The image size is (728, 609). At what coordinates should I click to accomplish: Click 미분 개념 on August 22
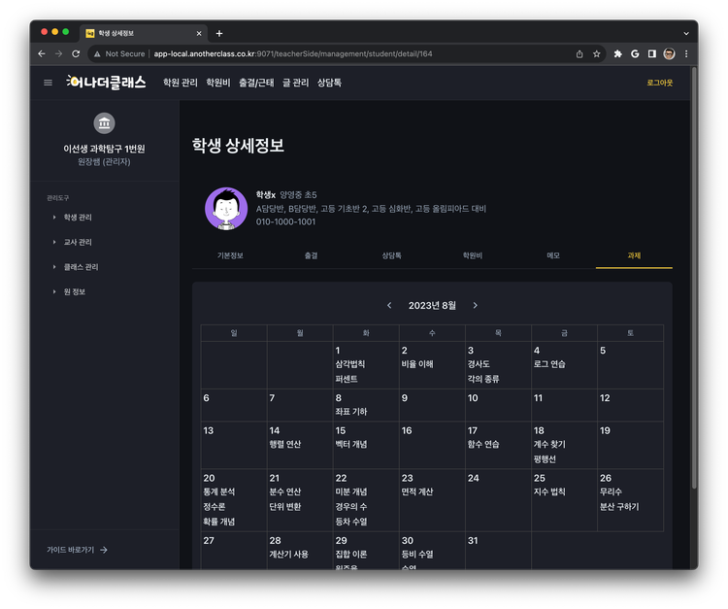(x=351, y=491)
